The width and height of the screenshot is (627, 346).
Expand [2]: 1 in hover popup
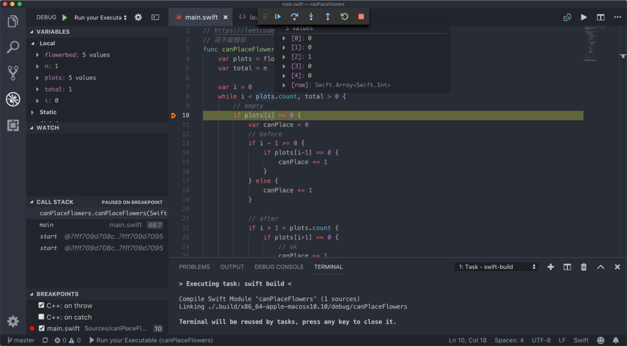pyautogui.click(x=284, y=57)
